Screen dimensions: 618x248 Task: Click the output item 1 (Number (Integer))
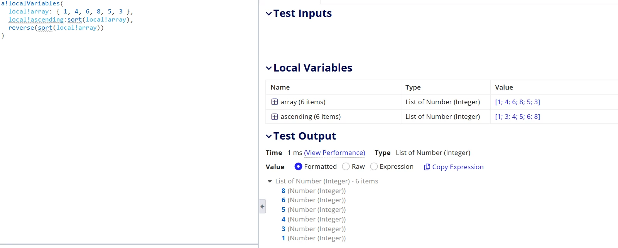pos(314,238)
